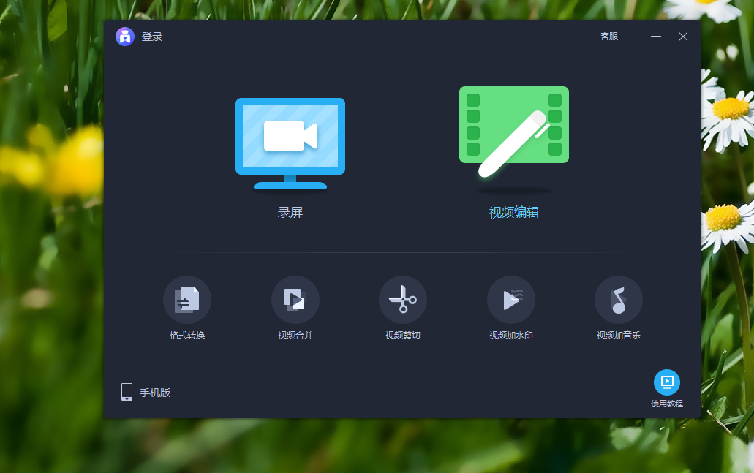Click the 手机版 mobile version link
754x473 pixels.
[155, 393]
